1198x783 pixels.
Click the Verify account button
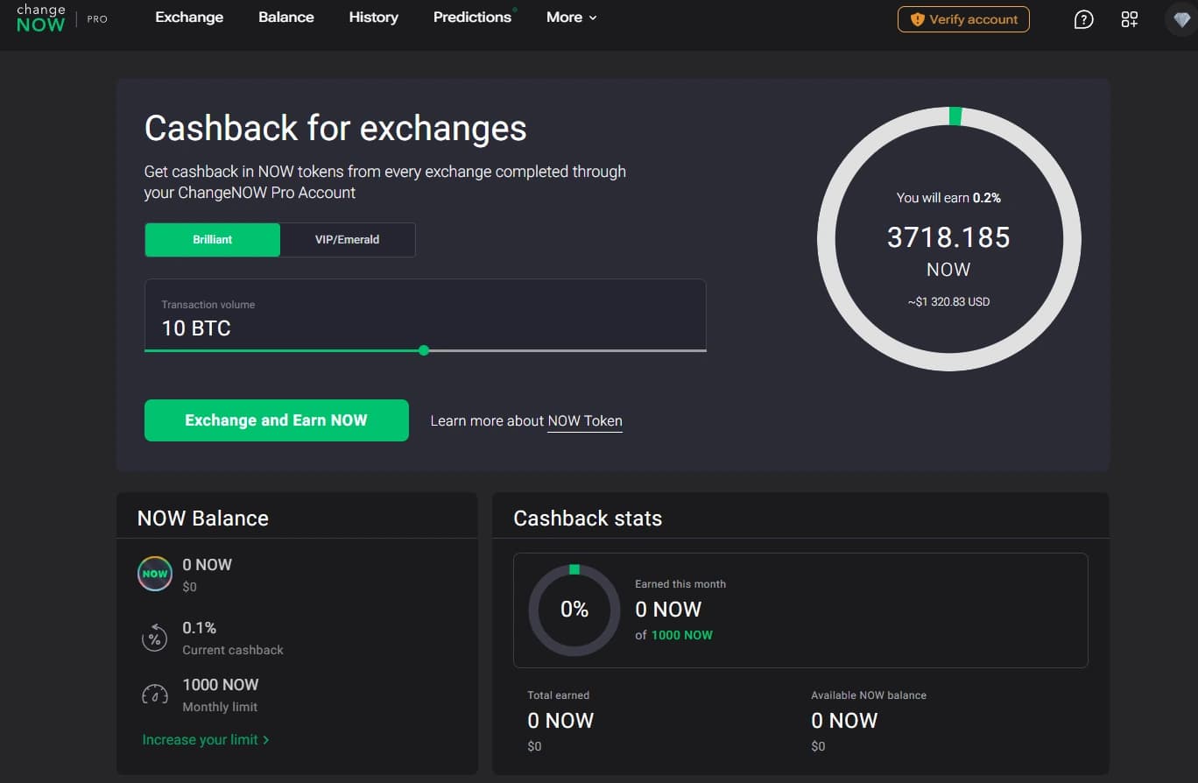click(963, 19)
